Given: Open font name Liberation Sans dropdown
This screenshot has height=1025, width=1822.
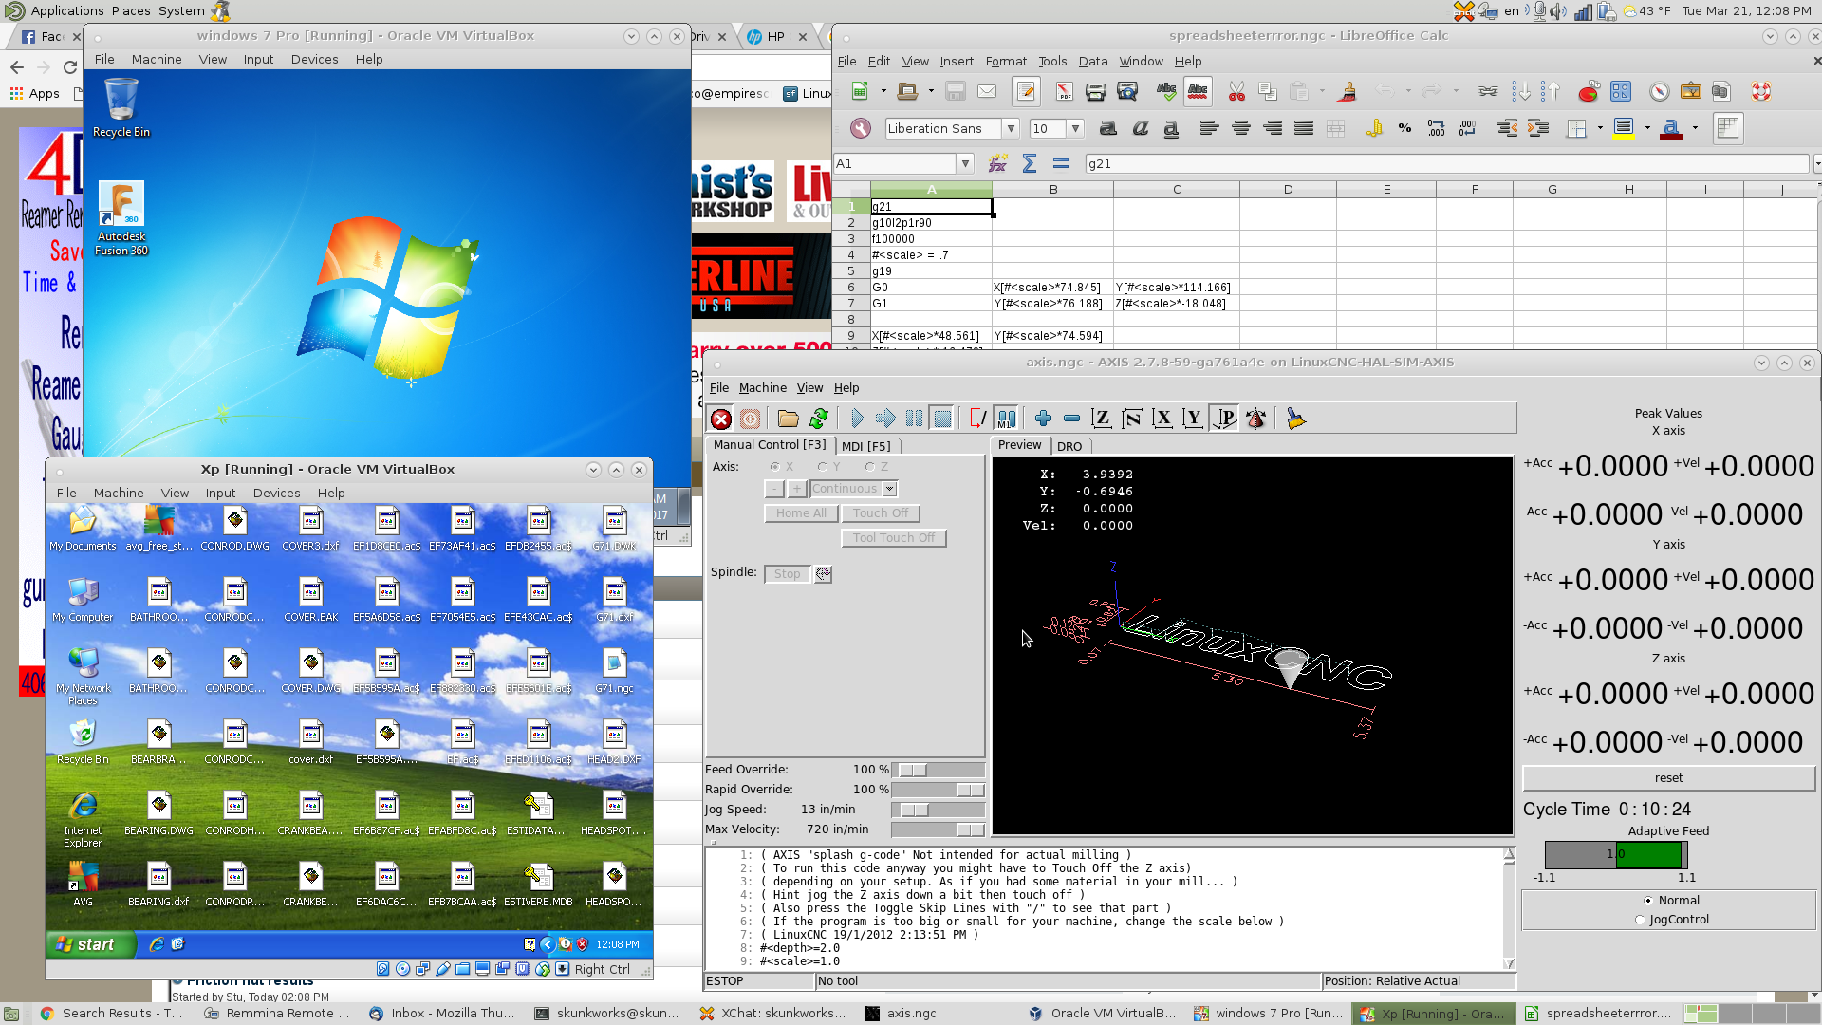Looking at the screenshot, I should [1011, 129].
